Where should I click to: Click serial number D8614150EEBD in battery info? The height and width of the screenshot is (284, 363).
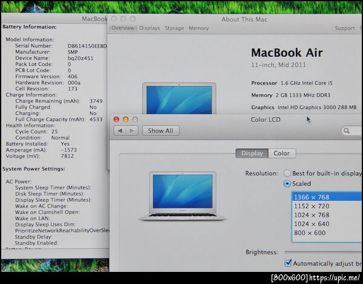[87, 46]
